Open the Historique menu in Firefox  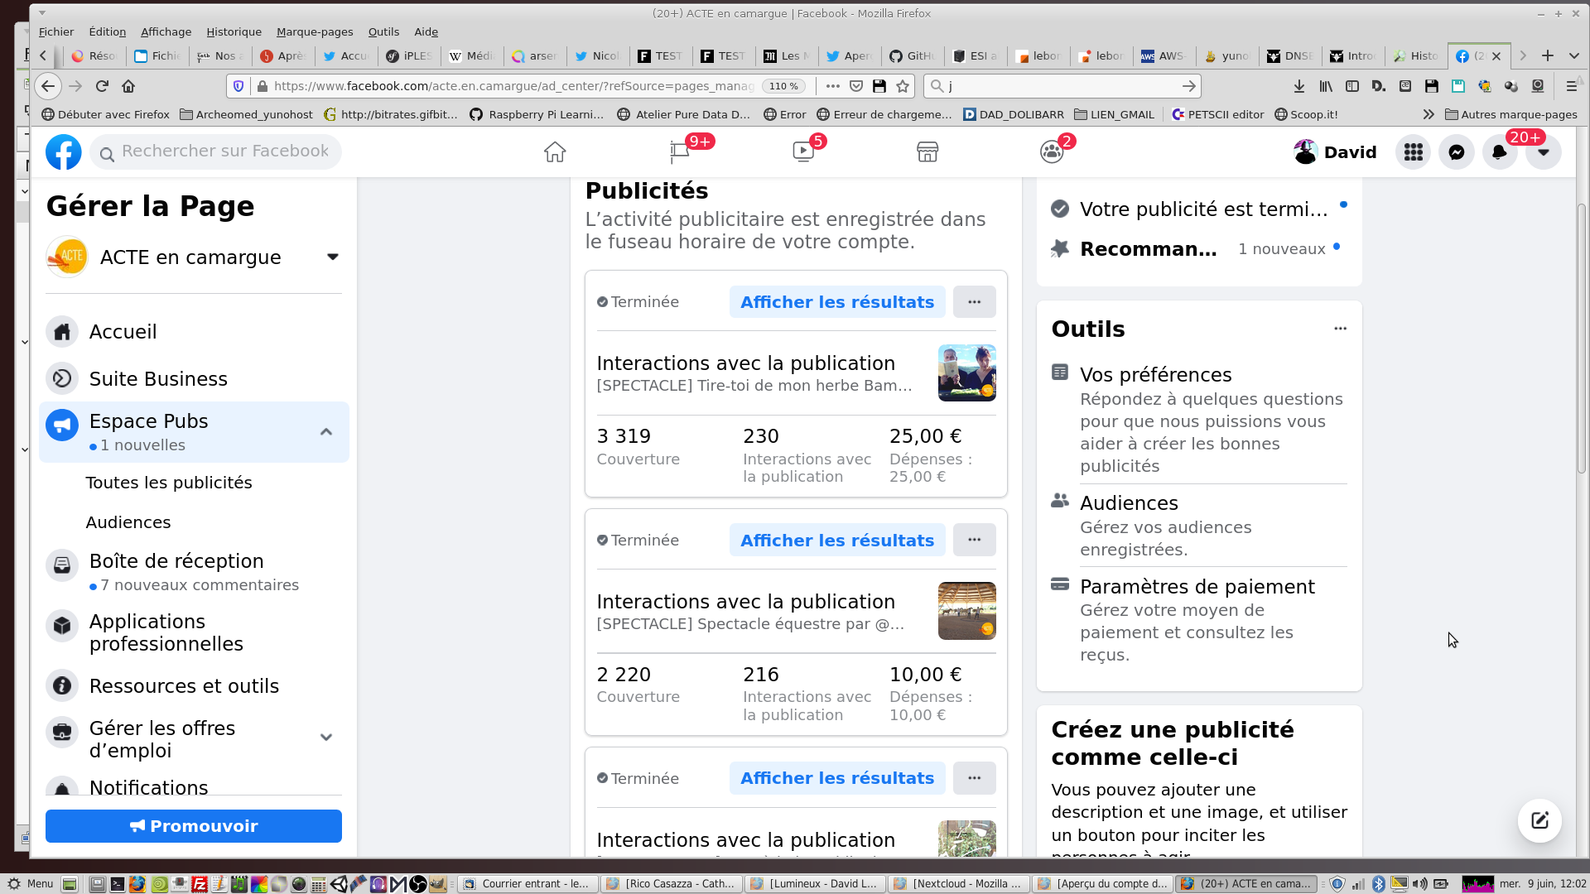(x=234, y=31)
